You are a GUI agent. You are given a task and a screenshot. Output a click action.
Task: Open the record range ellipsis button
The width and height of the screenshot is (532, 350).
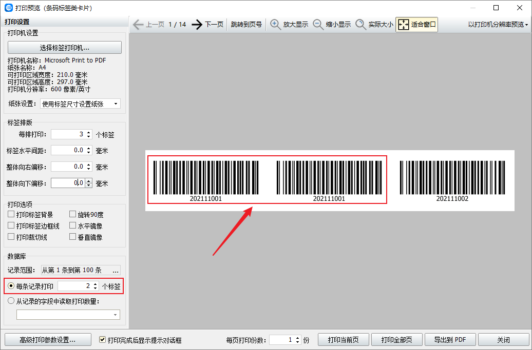[x=116, y=270]
